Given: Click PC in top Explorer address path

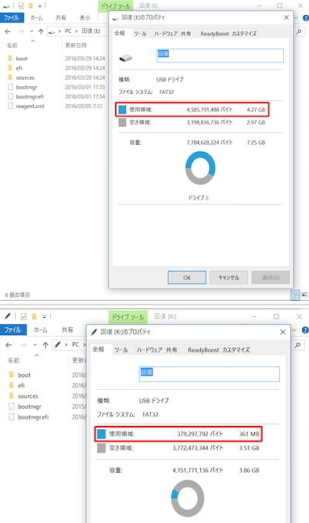Looking at the screenshot, I should point(68,31).
